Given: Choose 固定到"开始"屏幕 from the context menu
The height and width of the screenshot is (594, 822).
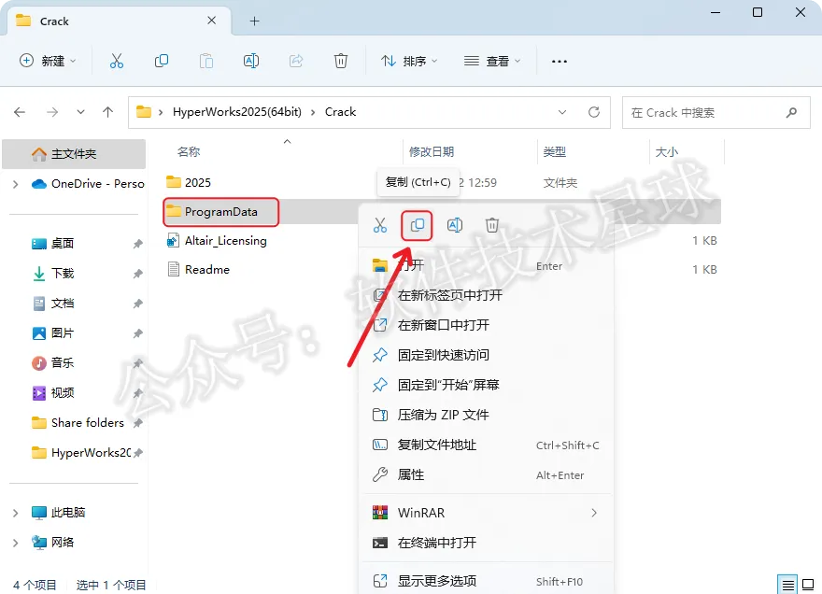Looking at the screenshot, I should click(487, 385).
